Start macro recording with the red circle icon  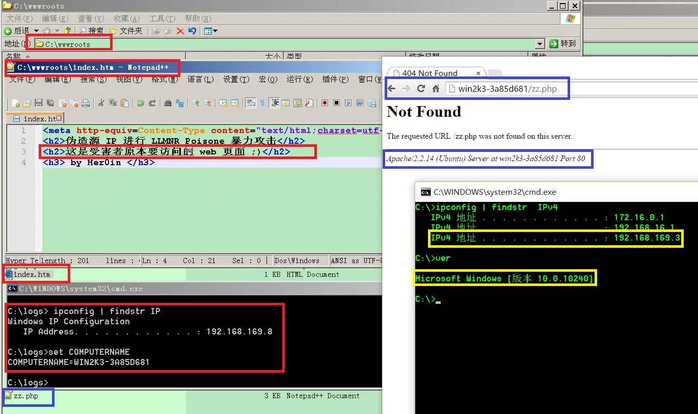coord(325,103)
